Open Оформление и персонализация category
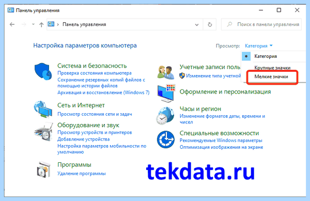This screenshot has width=310, height=201. click(x=225, y=91)
